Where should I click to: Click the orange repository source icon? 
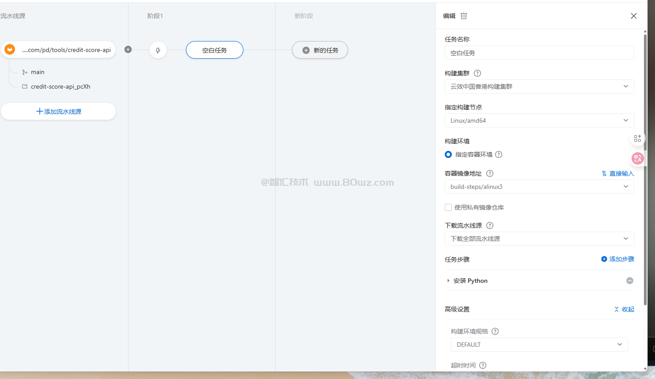[x=10, y=50]
